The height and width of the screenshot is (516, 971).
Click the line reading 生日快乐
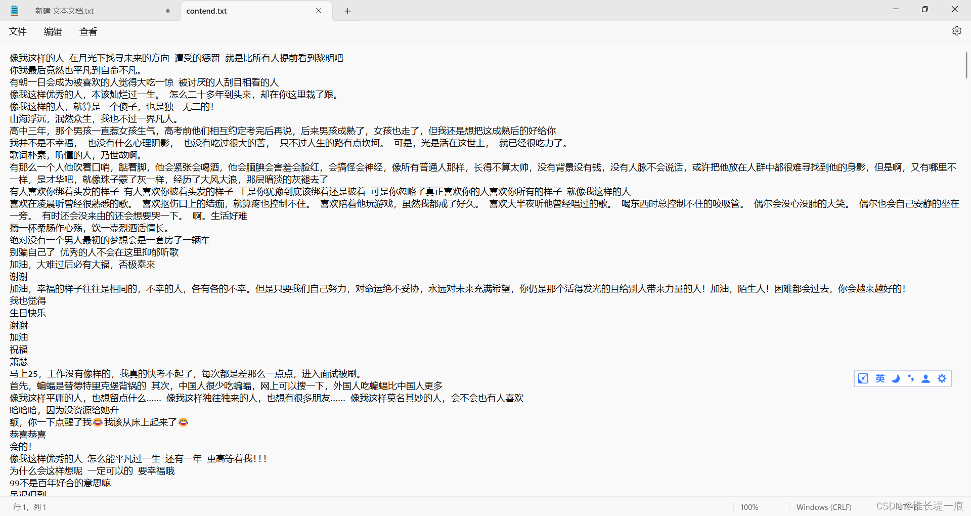coord(28,313)
